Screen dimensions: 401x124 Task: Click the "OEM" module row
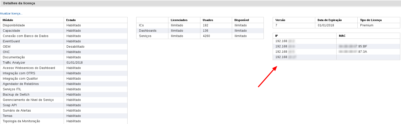coord(7,47)
